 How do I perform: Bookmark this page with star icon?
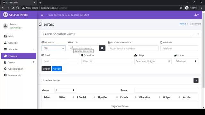[181, 8]
